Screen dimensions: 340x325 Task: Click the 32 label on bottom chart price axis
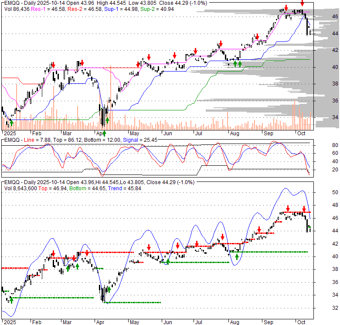click(335, 308)
